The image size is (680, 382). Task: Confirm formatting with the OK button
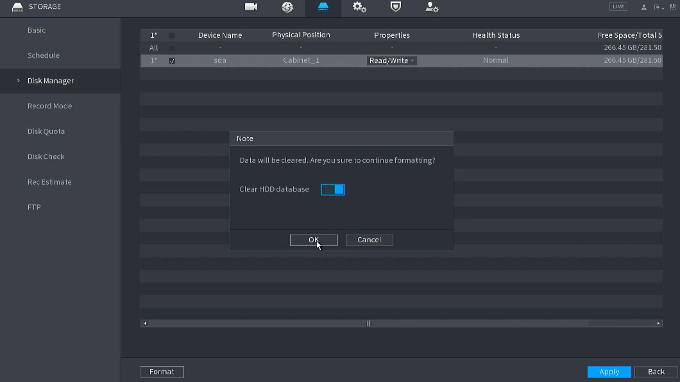coord(313,240)
